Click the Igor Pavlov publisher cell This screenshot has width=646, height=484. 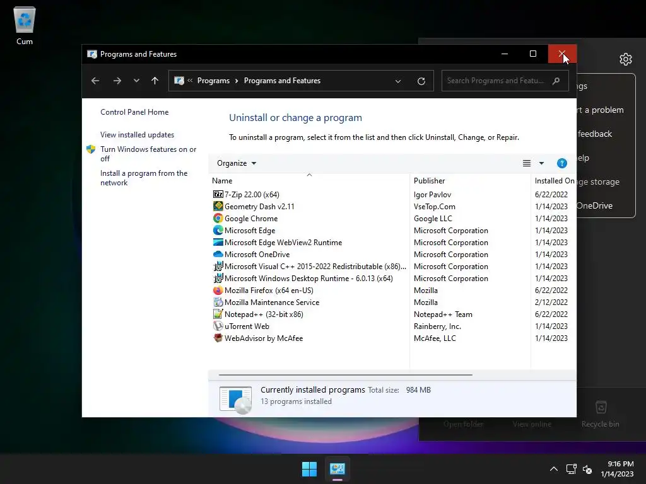point(432,194)
